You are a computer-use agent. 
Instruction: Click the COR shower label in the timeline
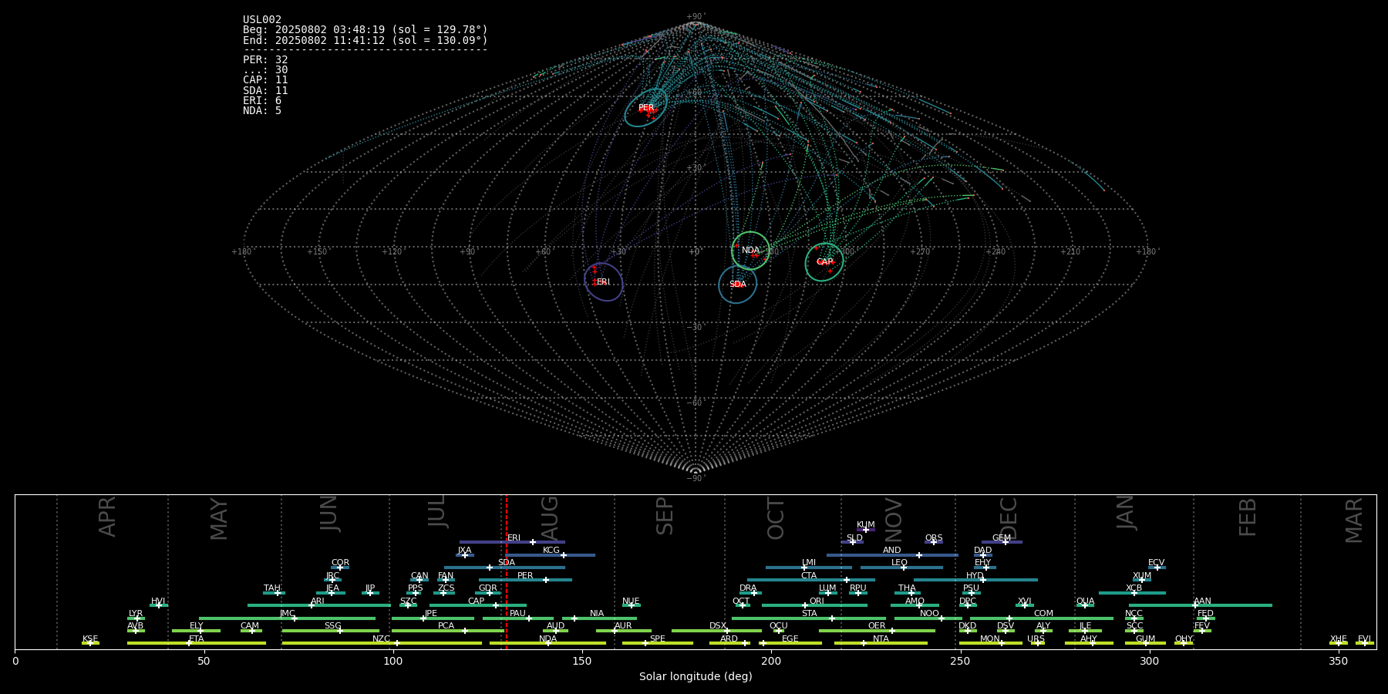pyautogui.click(x=340, y=563)
